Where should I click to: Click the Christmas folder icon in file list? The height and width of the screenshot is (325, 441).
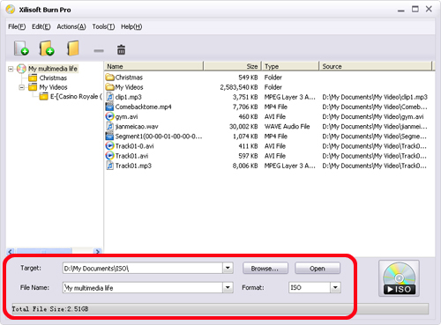109,78
